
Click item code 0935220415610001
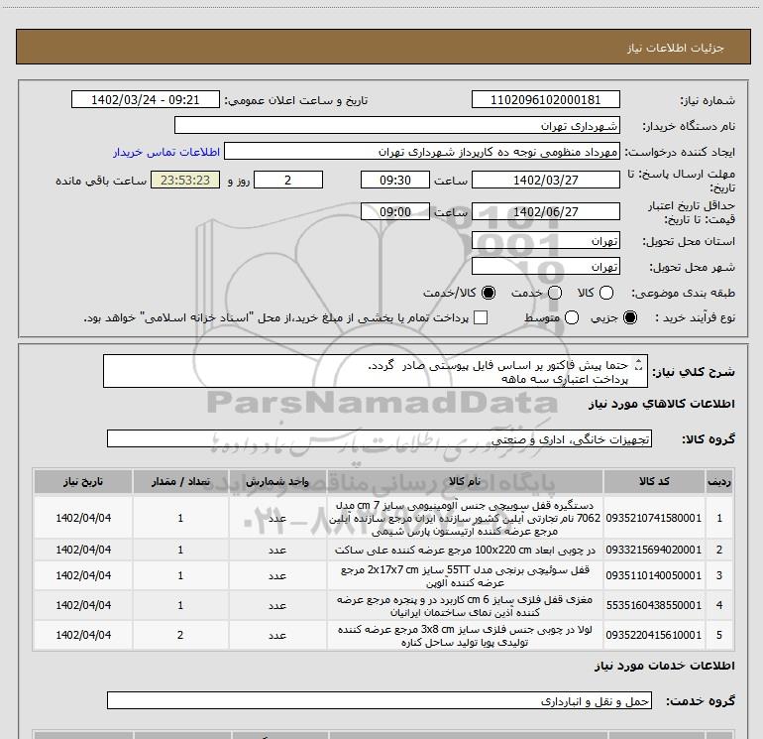(654, 635)
